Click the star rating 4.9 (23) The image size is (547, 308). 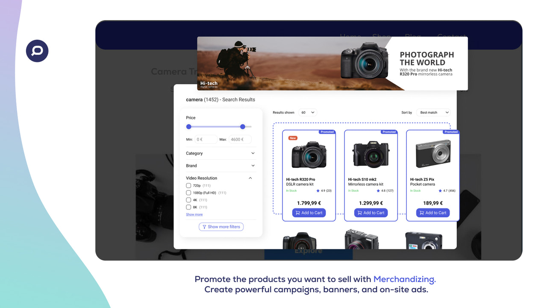pyautogui.click(x=324, y=191)
